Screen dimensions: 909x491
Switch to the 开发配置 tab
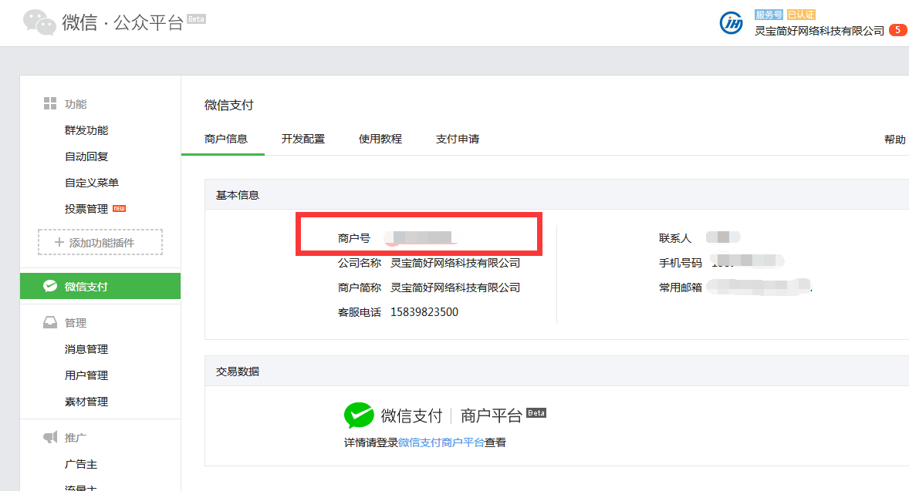(x=303, y=140)
